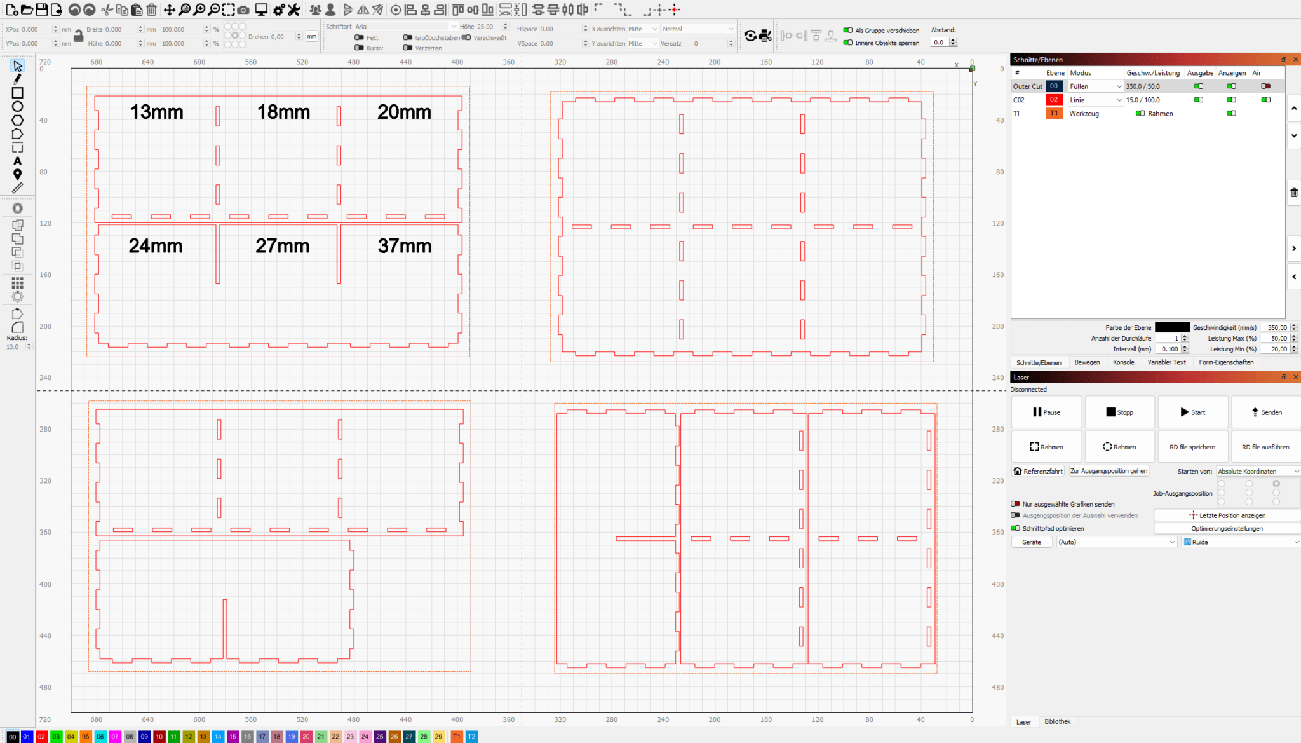Activate the Text tool
1301x743 pixels.
click(18, 160)
